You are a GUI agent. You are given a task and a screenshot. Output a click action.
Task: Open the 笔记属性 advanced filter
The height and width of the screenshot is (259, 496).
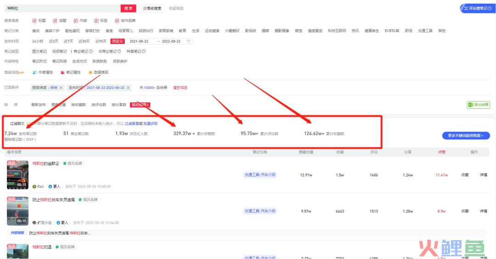[71, 72]
